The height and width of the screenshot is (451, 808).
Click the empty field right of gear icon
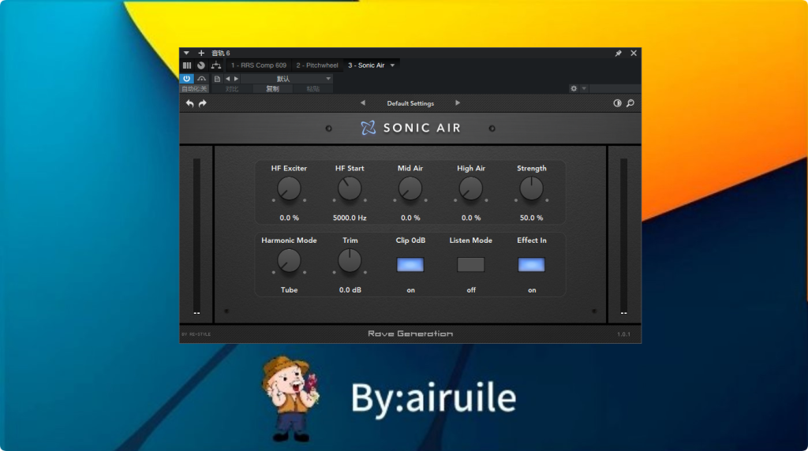pyautogui.click(x=615, y=88)
